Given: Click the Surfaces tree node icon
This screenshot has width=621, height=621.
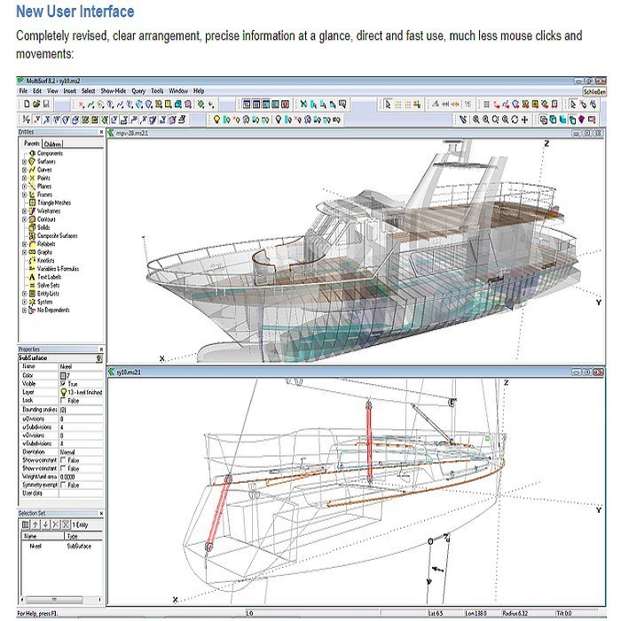Looking at the screenshot, I should click(x=32, y=161).
